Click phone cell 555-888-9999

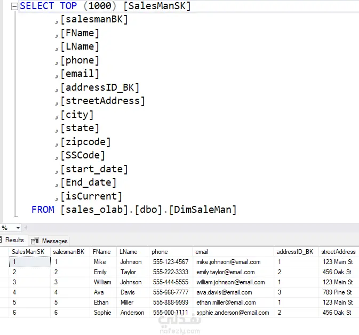point(171,302)
